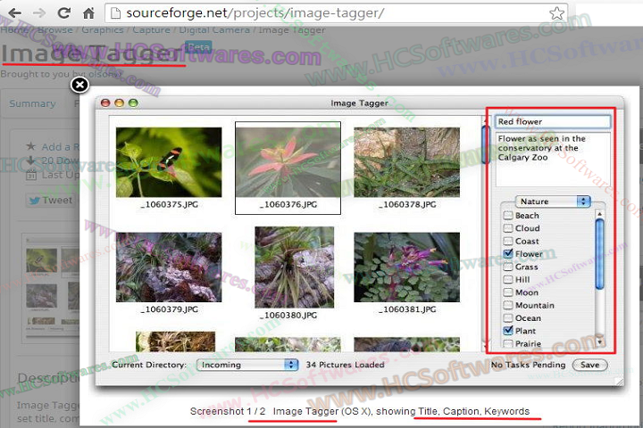The width and height of the screenshot is (643, 428).
Task: Go to browser home icon
Action: point(88,13)
